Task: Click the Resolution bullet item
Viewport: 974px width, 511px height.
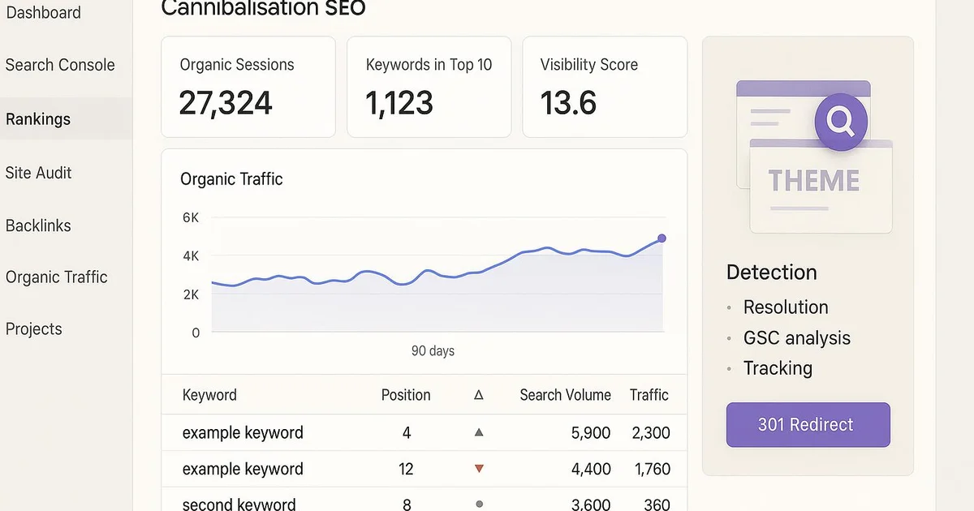Action: point(786,307)
